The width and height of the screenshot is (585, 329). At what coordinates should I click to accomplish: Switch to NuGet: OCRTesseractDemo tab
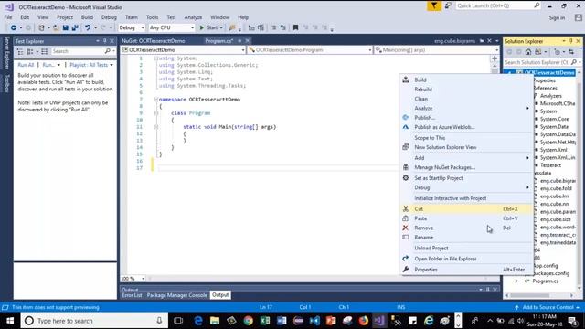(x=154, y=40)
